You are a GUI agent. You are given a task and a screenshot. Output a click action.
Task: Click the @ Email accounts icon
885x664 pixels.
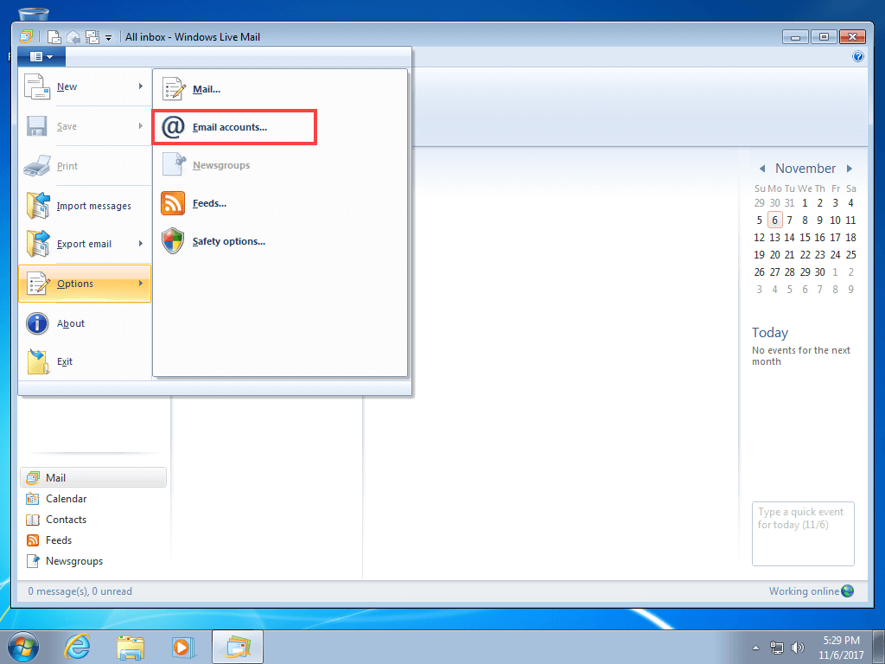click(173, 127)
